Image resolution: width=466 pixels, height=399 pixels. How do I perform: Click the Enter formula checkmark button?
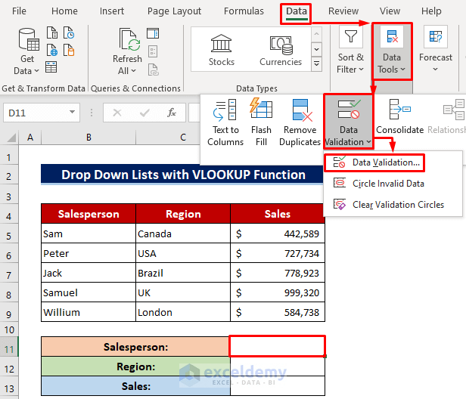(x=144, y=113)
